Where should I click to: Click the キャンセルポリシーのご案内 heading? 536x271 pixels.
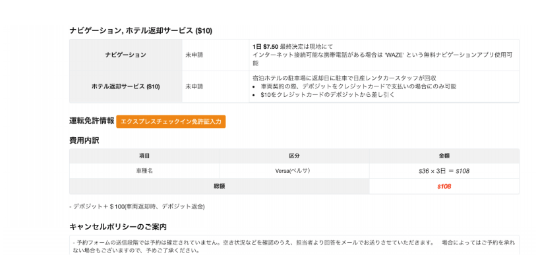tap(118, 227)
